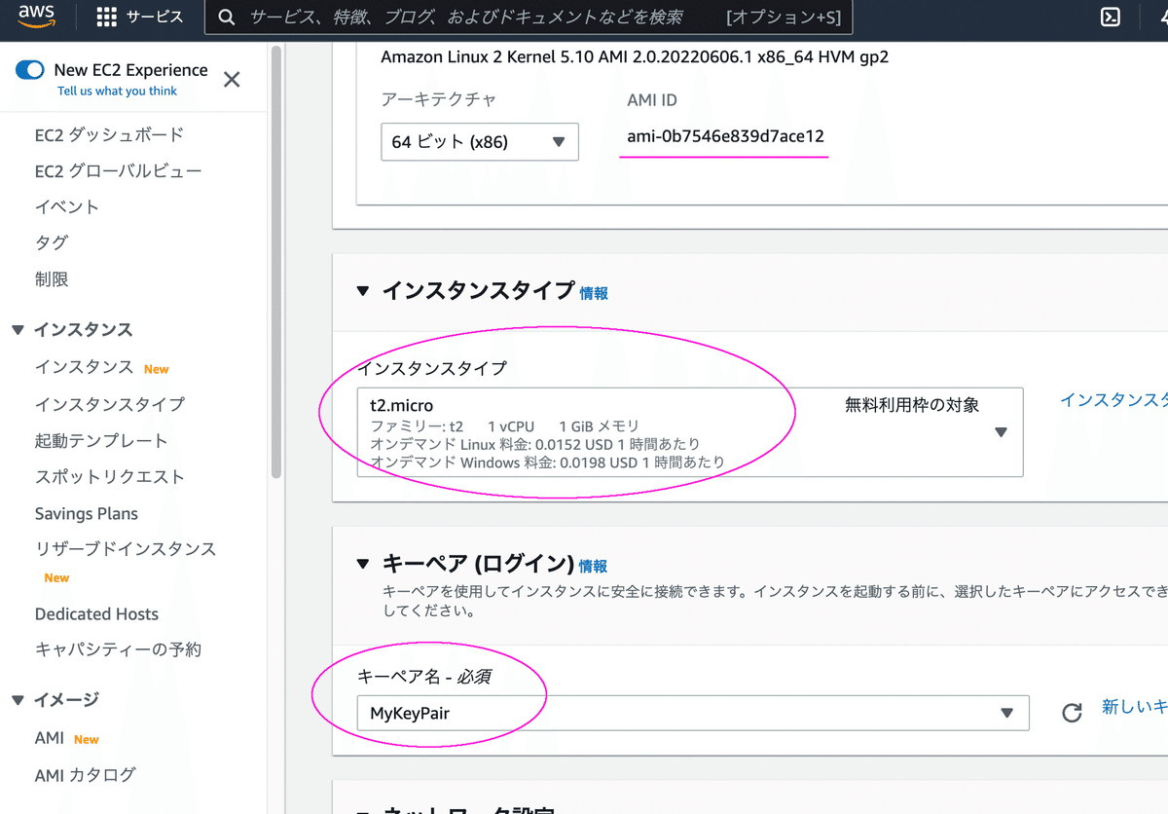Click the オンデマンド Windows 料金 line
1168x814 pixels.
coord(548,462)
